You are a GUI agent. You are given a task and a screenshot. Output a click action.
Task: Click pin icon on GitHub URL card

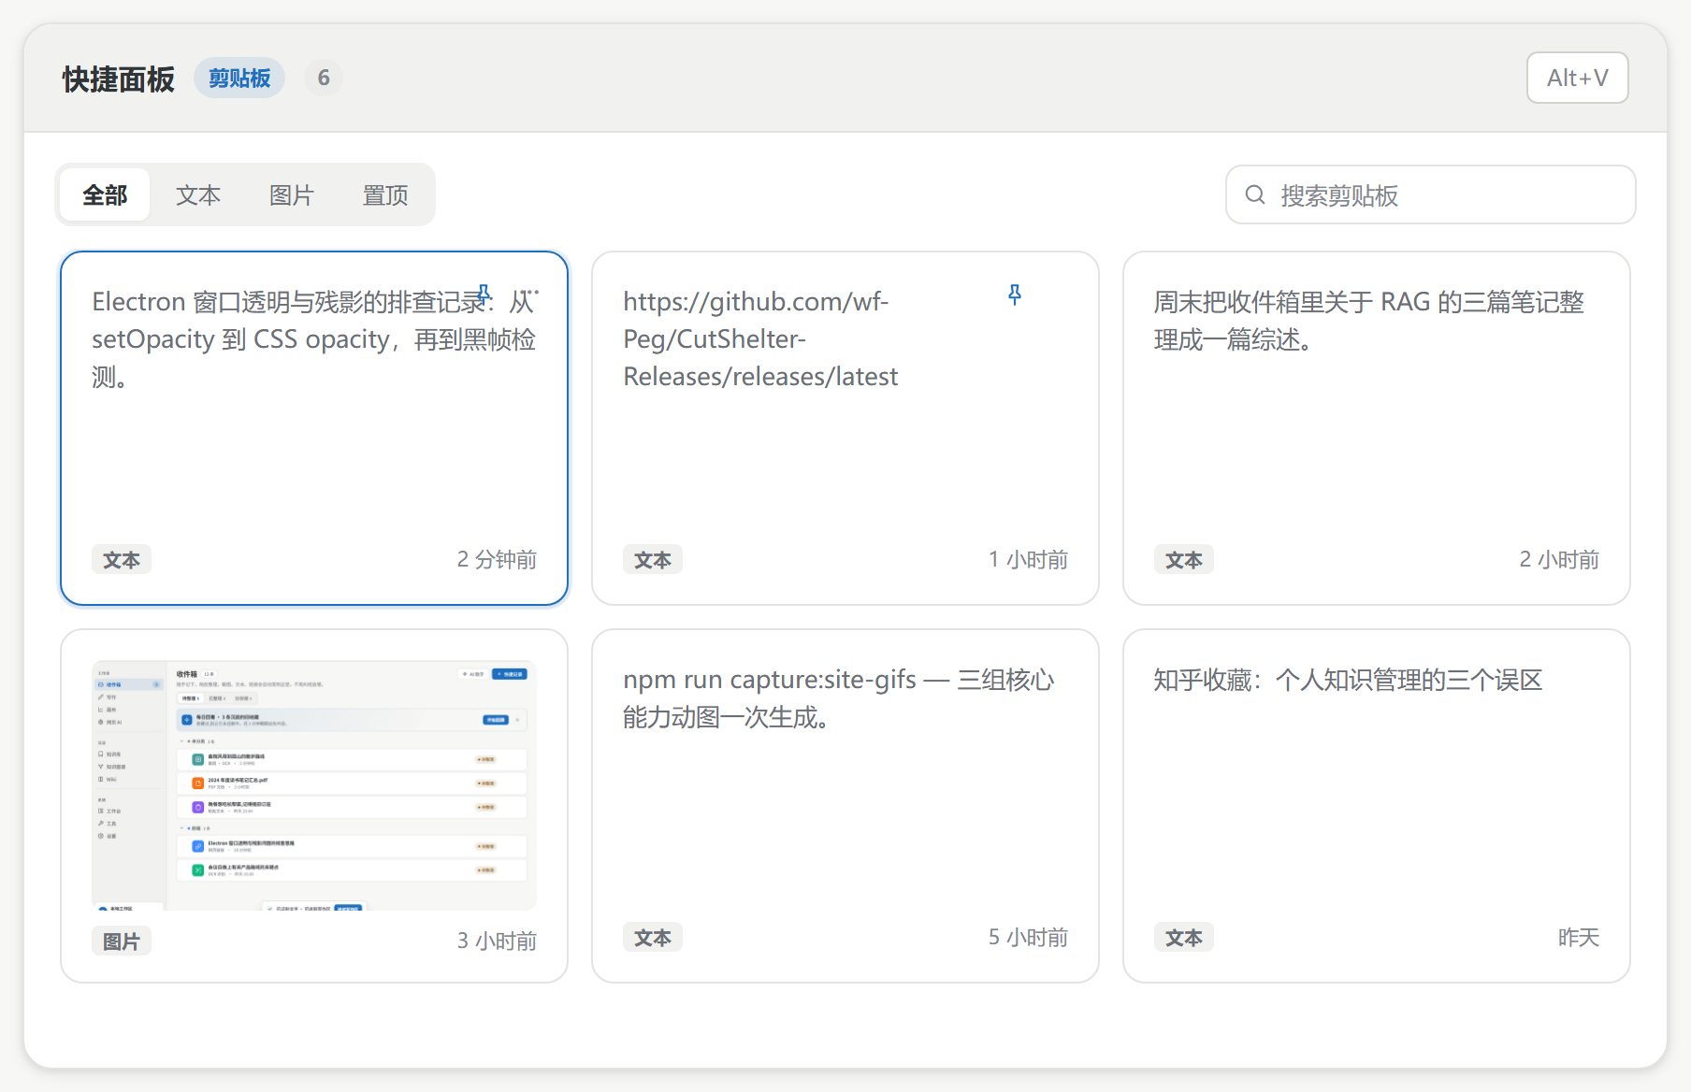1015,295
